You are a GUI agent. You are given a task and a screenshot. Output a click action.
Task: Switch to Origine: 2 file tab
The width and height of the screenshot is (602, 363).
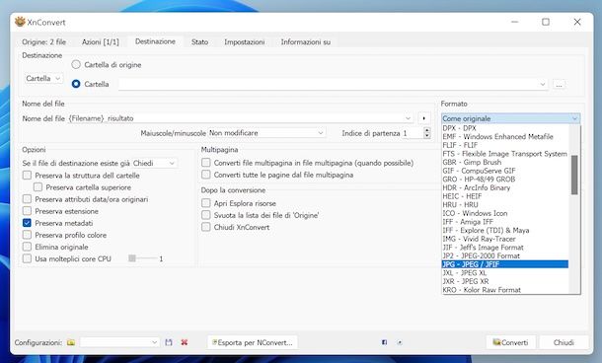[x=43, y=41]
